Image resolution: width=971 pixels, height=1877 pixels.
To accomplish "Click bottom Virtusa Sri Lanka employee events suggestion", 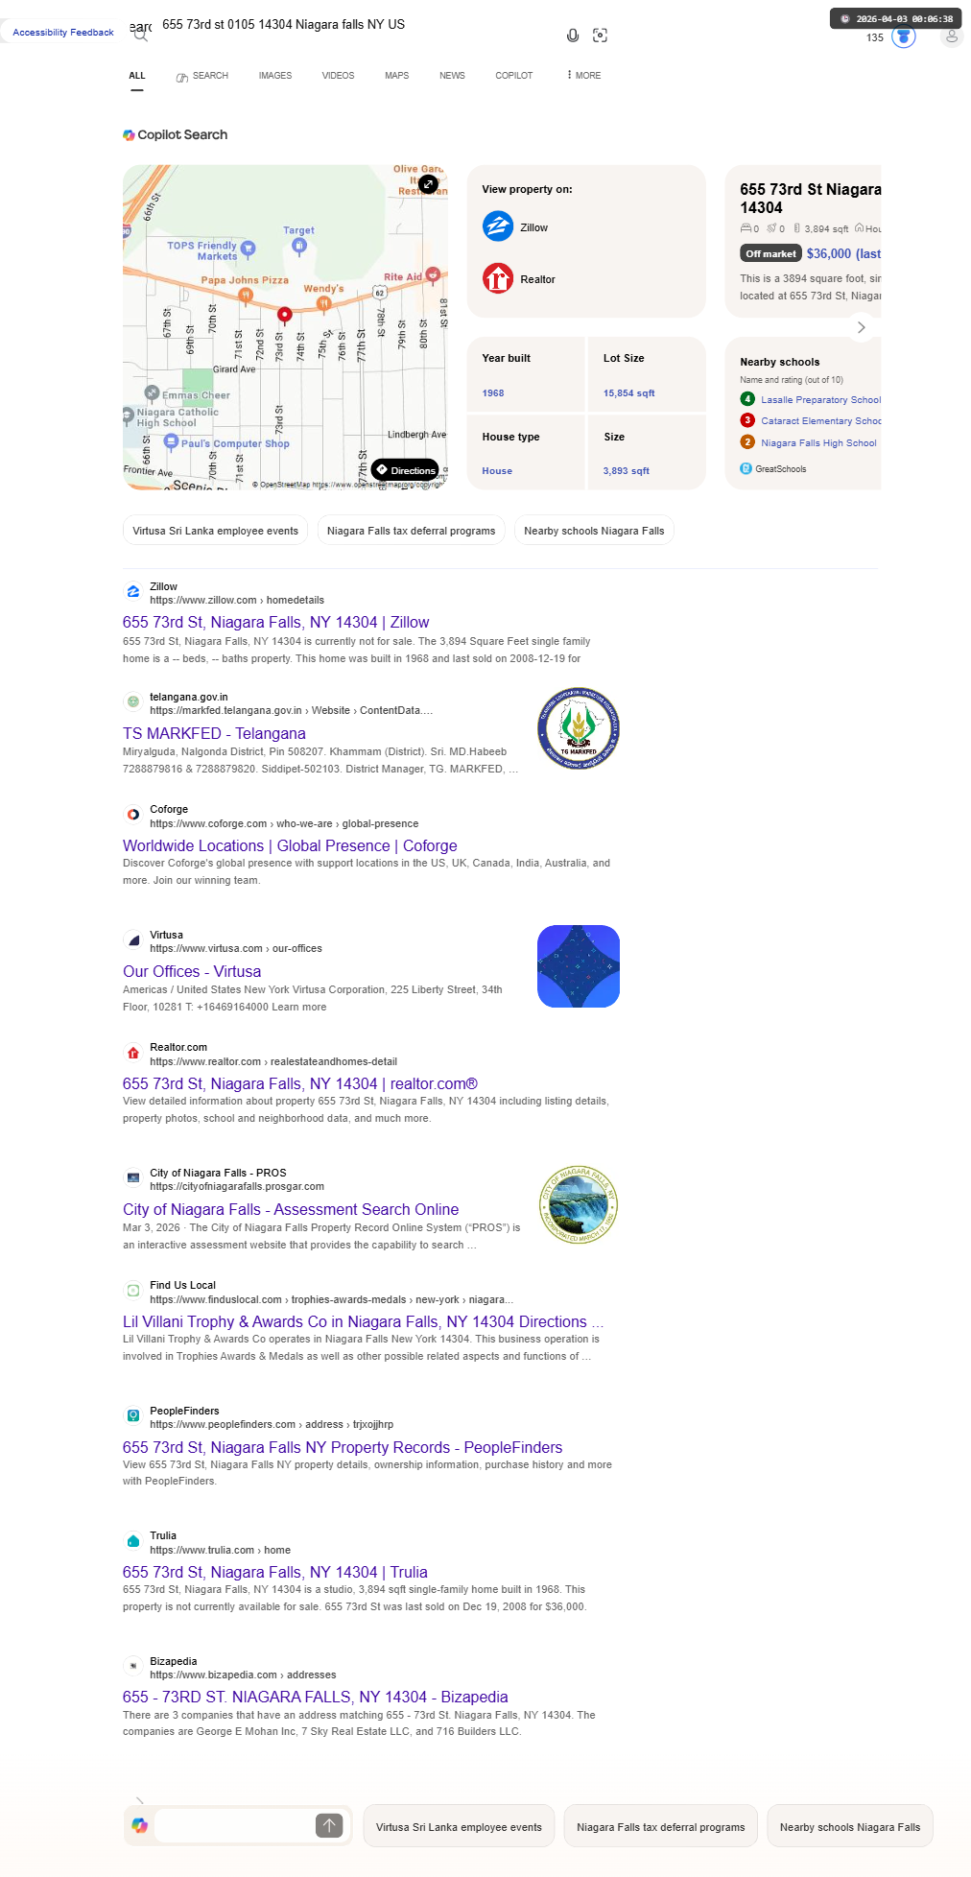I will (459, 1827).
